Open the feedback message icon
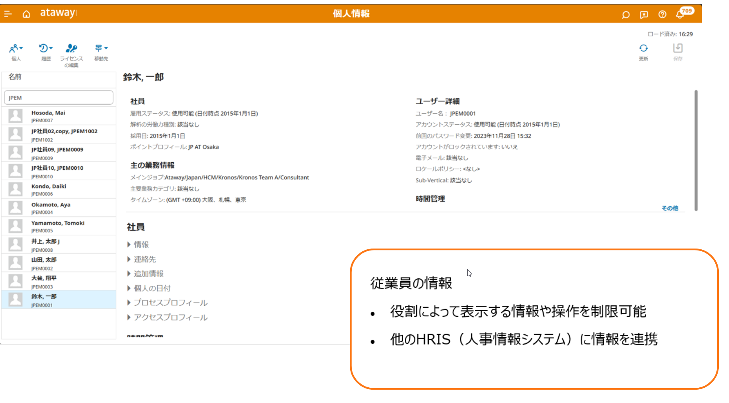 click(x=644, y=15)
